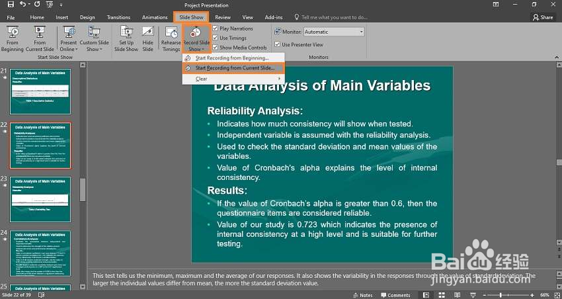Open the Monitor Automatic combo box
This screenshot has height=299, width=562.
pyautogui.click(x=334, y=32)
